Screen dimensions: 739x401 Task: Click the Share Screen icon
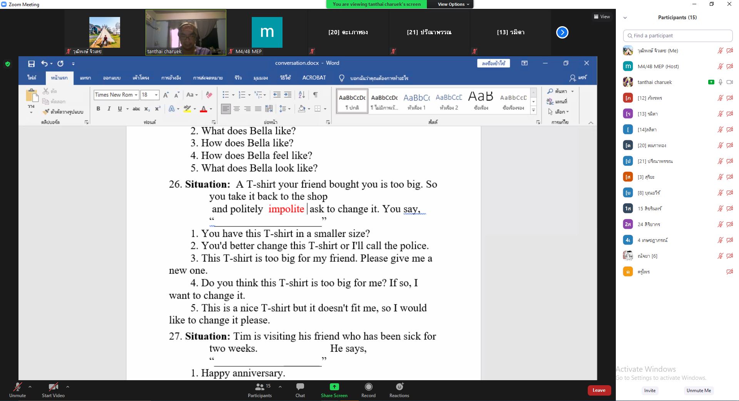pyautogui.click(x=334, y=387)
